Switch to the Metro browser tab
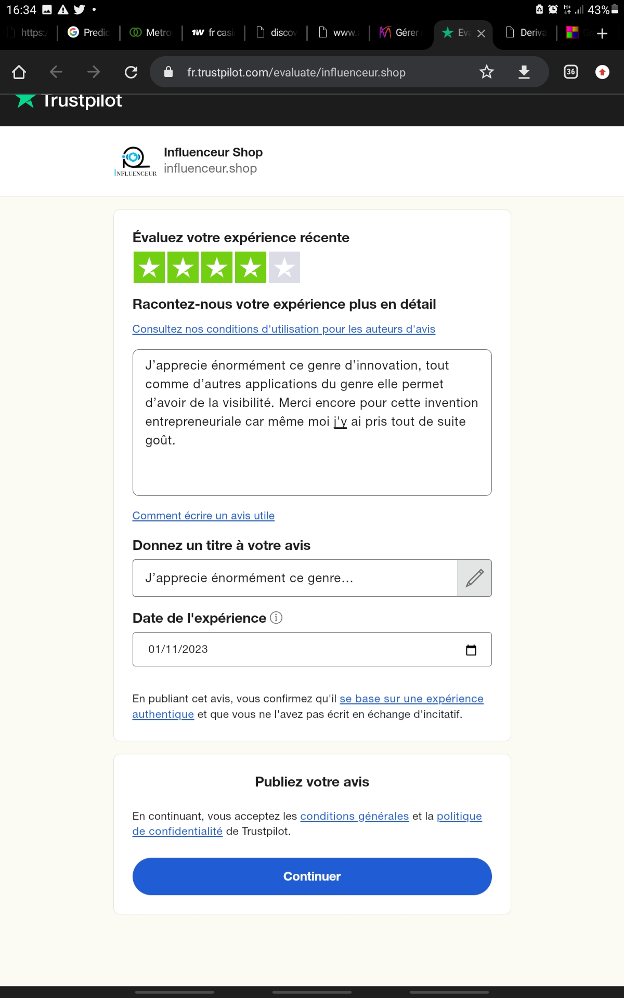This screenshot has height=998, width=624. pyautogui.click(x=151, y=33)
